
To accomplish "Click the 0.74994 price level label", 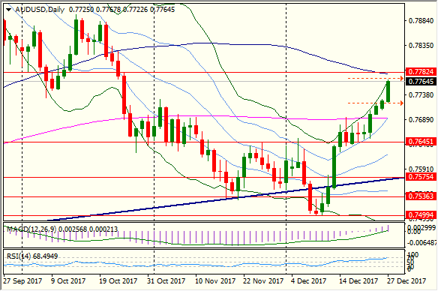I will (x=421, y=215).
